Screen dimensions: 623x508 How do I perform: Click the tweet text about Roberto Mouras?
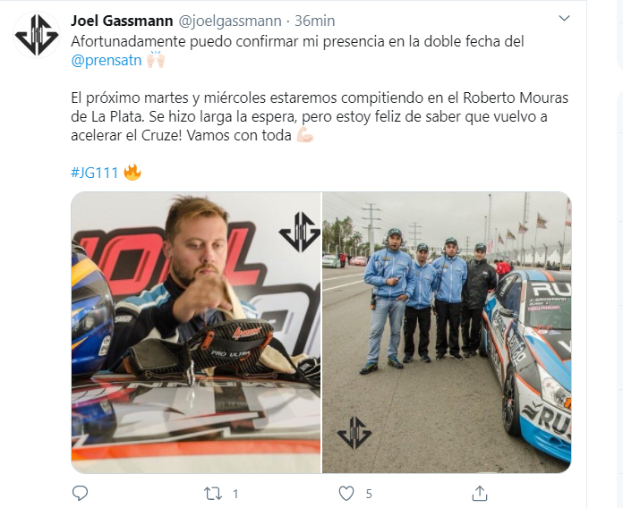320,116
